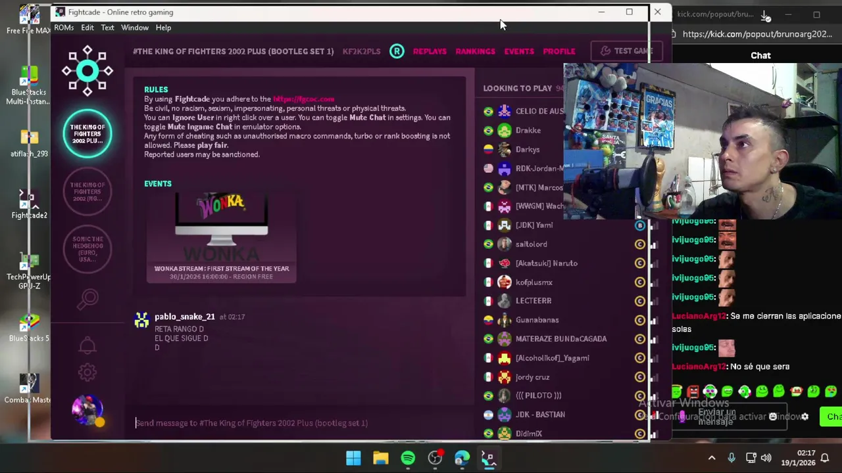Open the ROMs menu

[x=64, y=28]
